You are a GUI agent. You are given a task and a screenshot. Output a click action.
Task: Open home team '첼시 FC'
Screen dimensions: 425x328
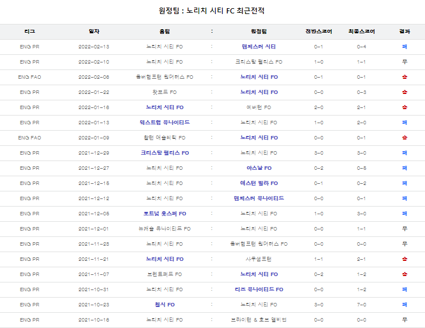[164, 305]
